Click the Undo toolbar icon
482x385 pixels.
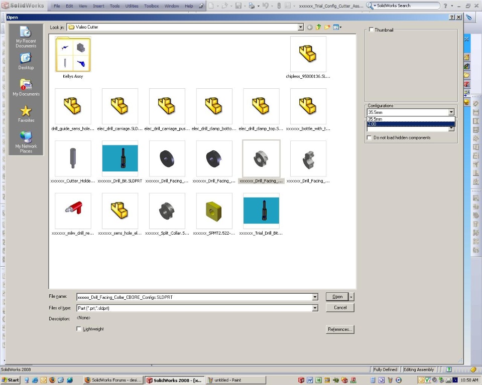tap(265, 6)
